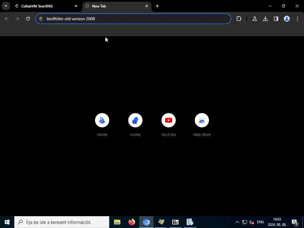Click the Windows taskbar search box
304x228 pixels.
(62, 222)
